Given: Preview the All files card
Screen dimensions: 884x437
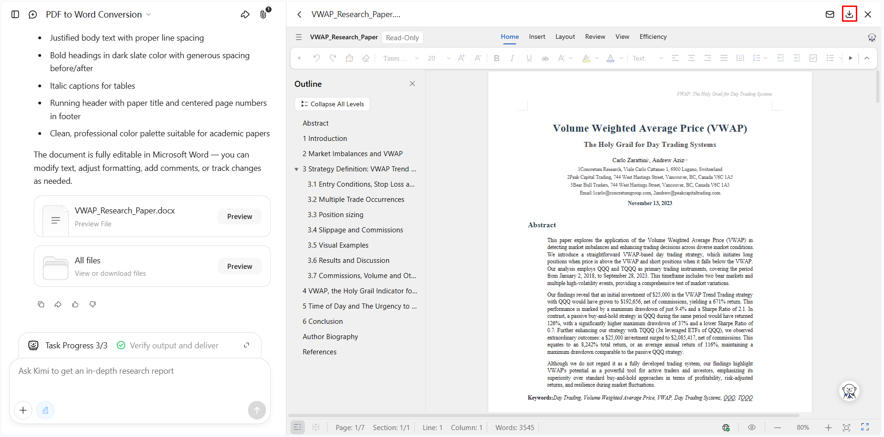Looking at the screenshot, I should pyautogui.click(x=240, y=267).
